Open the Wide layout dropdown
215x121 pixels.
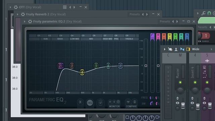[x=196, y=49]
